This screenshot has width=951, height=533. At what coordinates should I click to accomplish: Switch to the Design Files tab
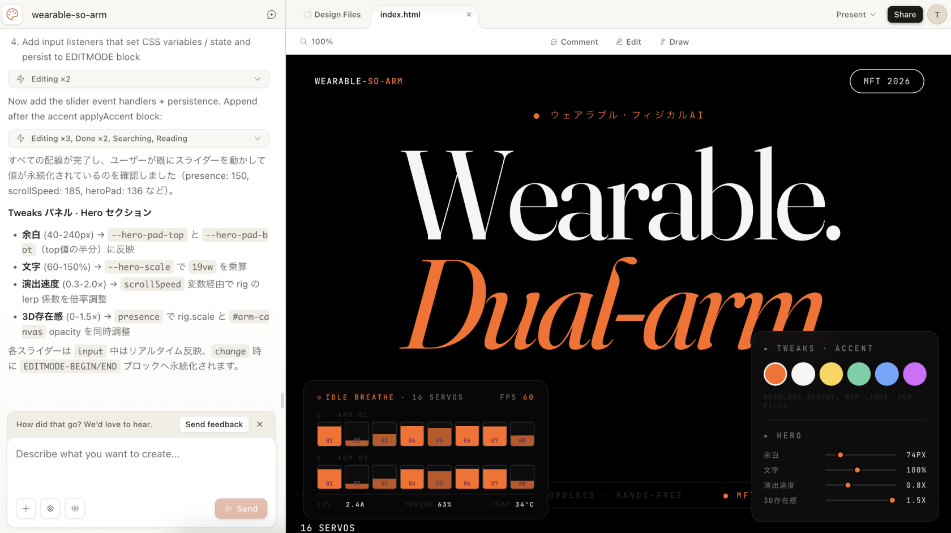click(x=332, y=15)
